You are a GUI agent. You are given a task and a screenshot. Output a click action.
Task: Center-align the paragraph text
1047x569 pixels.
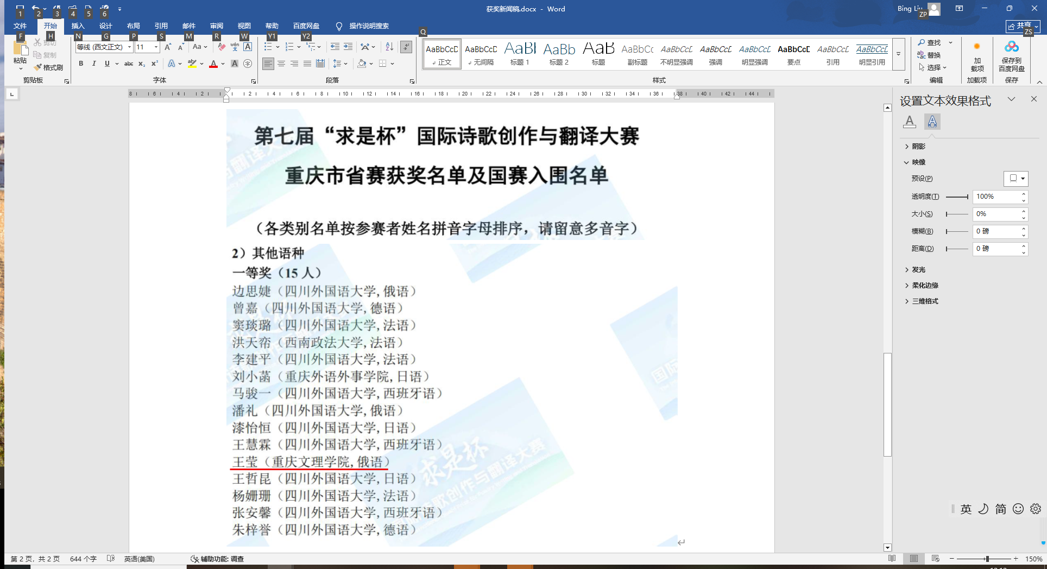tap(281, 64)
